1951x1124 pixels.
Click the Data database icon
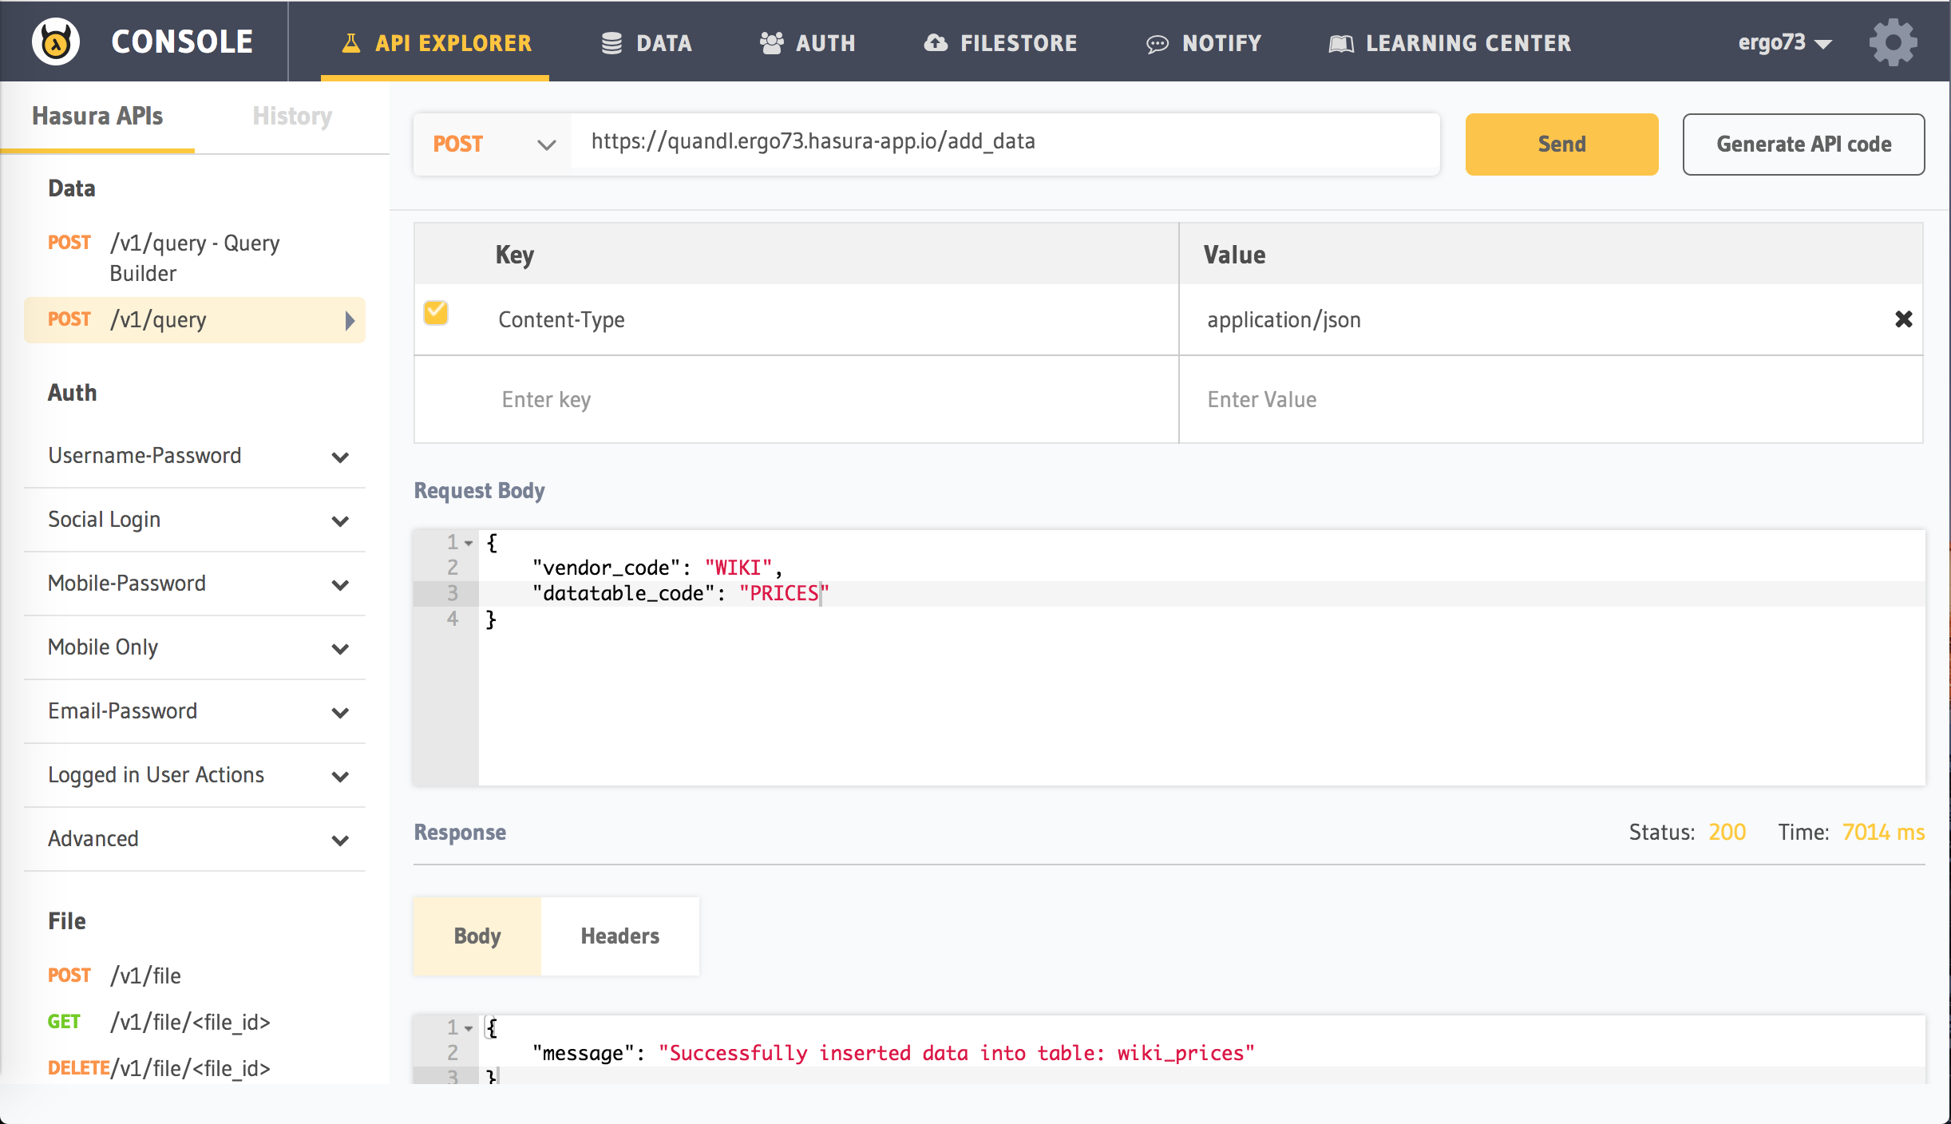(x=611, y=43)
